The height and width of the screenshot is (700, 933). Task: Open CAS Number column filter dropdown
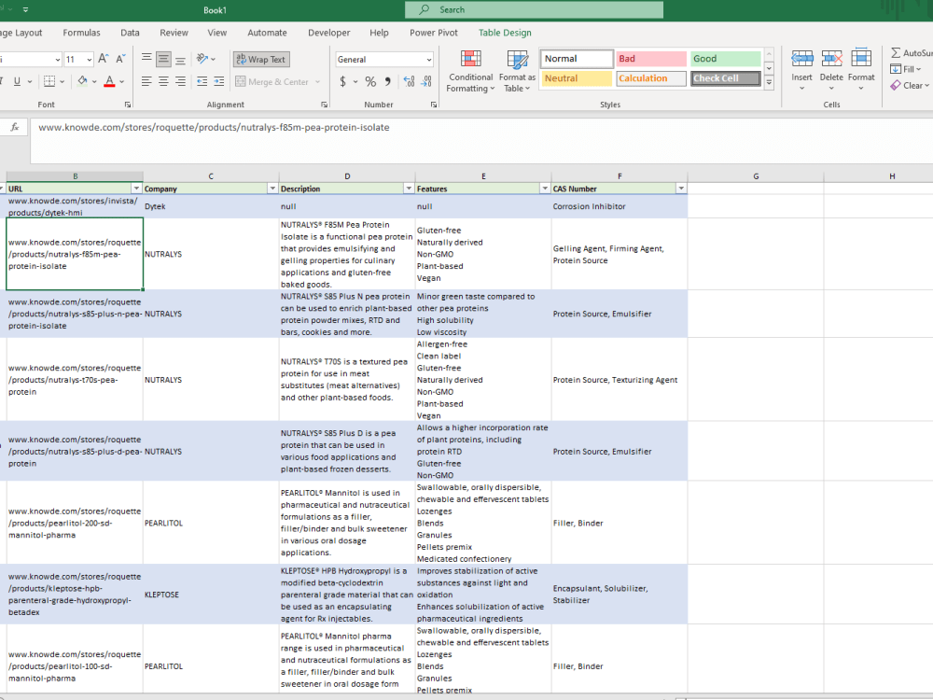[681, 189]
